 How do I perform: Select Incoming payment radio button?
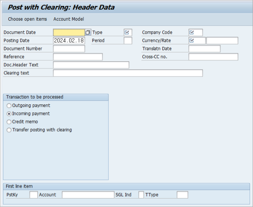[9, 114]
